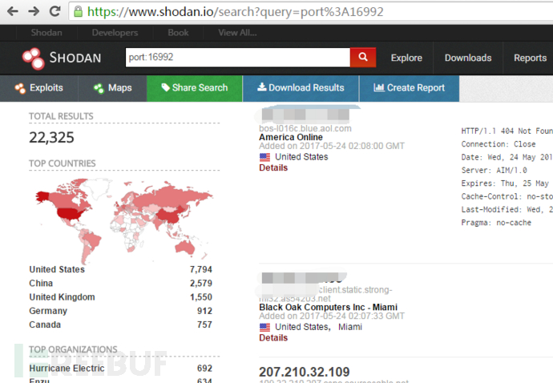This screenshot has width=553, height=383.
Task: Click the Download Results arrow icon
Action: click(x=262, y=87)
